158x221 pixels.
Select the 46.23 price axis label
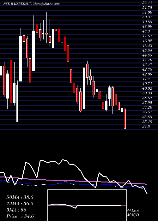(147, 46)
